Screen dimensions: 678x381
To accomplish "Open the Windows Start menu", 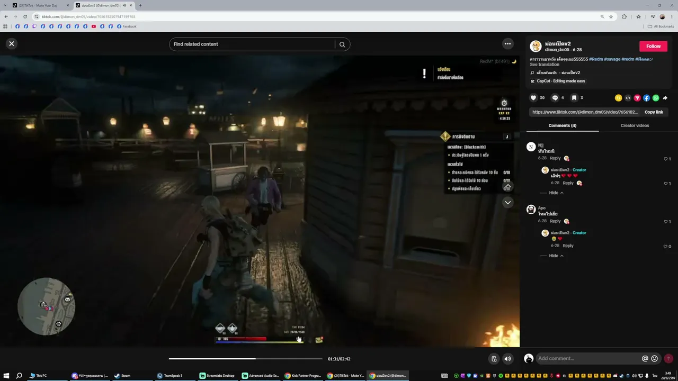I will click(x=6, y=376).
